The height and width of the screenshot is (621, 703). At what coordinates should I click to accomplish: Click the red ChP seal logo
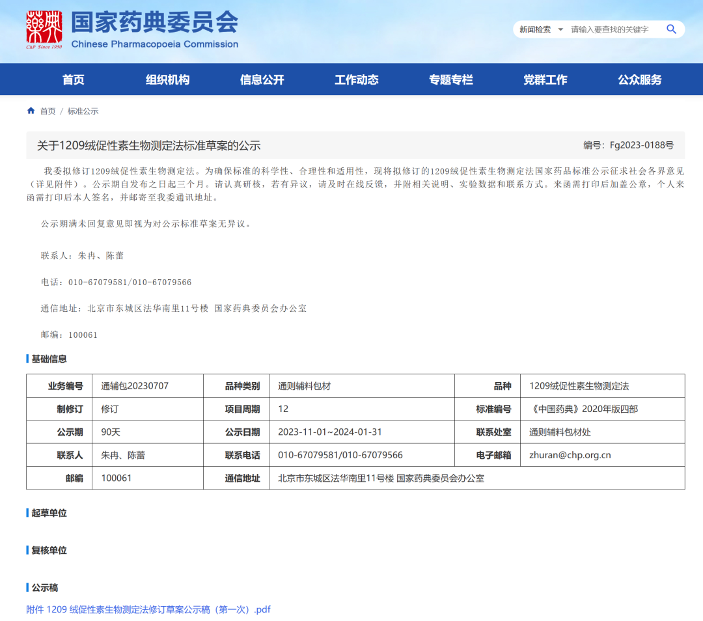(44, 29)
